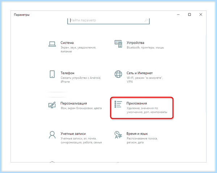Screen dimensions: 217x173
Task: Minimize the Параметры window
Action: (178, 14)
